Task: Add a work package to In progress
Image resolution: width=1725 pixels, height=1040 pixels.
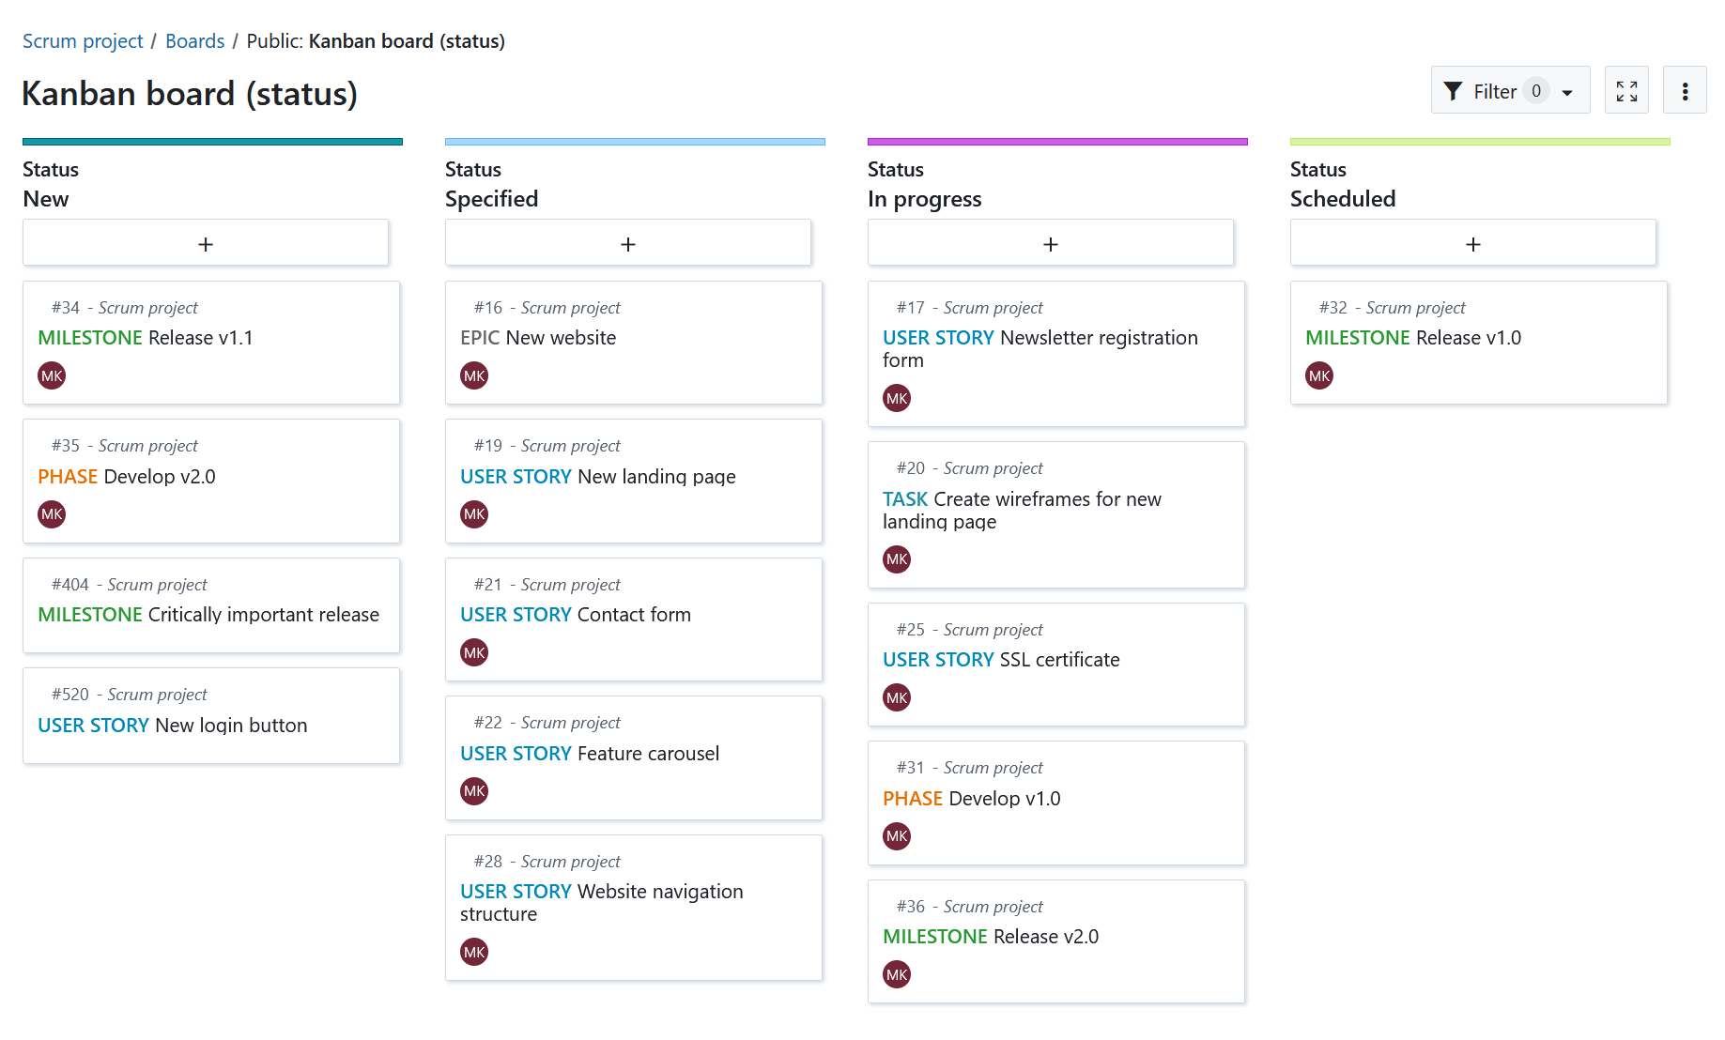Action: pyautogui.click(x=1051, y=242)
